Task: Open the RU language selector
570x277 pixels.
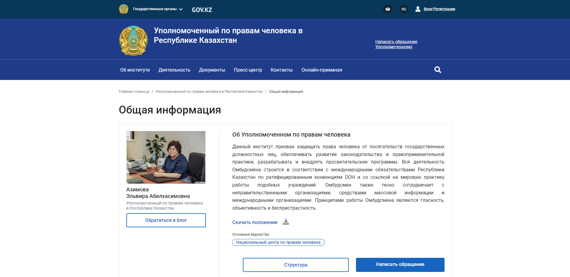Action: (x=404, y=9)
